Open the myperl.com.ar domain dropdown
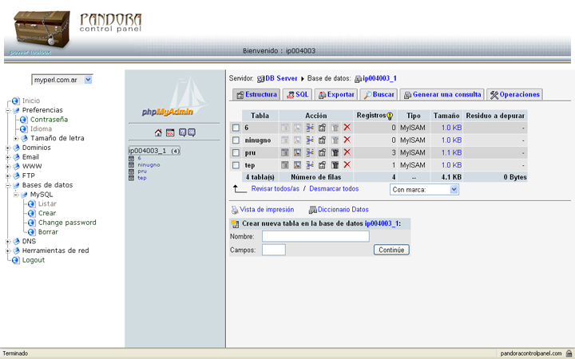575x359 pixels. [x=62, y=80]
